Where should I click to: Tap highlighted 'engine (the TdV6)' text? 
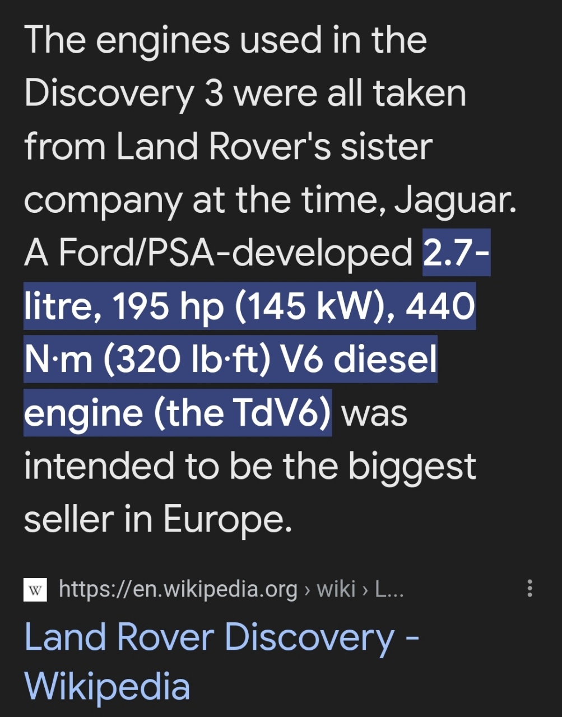tap(178, 413)
